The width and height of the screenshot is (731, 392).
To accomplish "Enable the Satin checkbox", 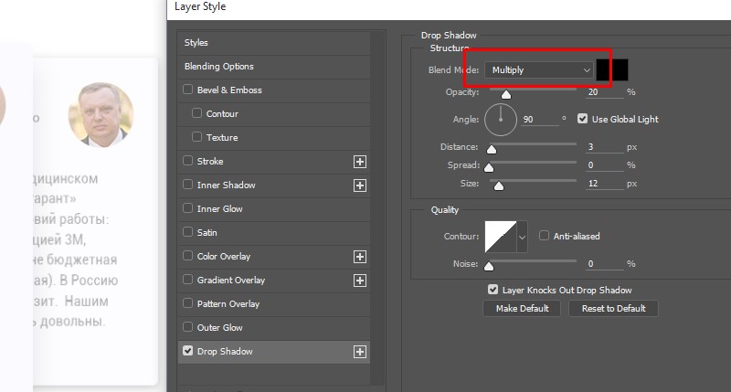I will coord(188,232).
